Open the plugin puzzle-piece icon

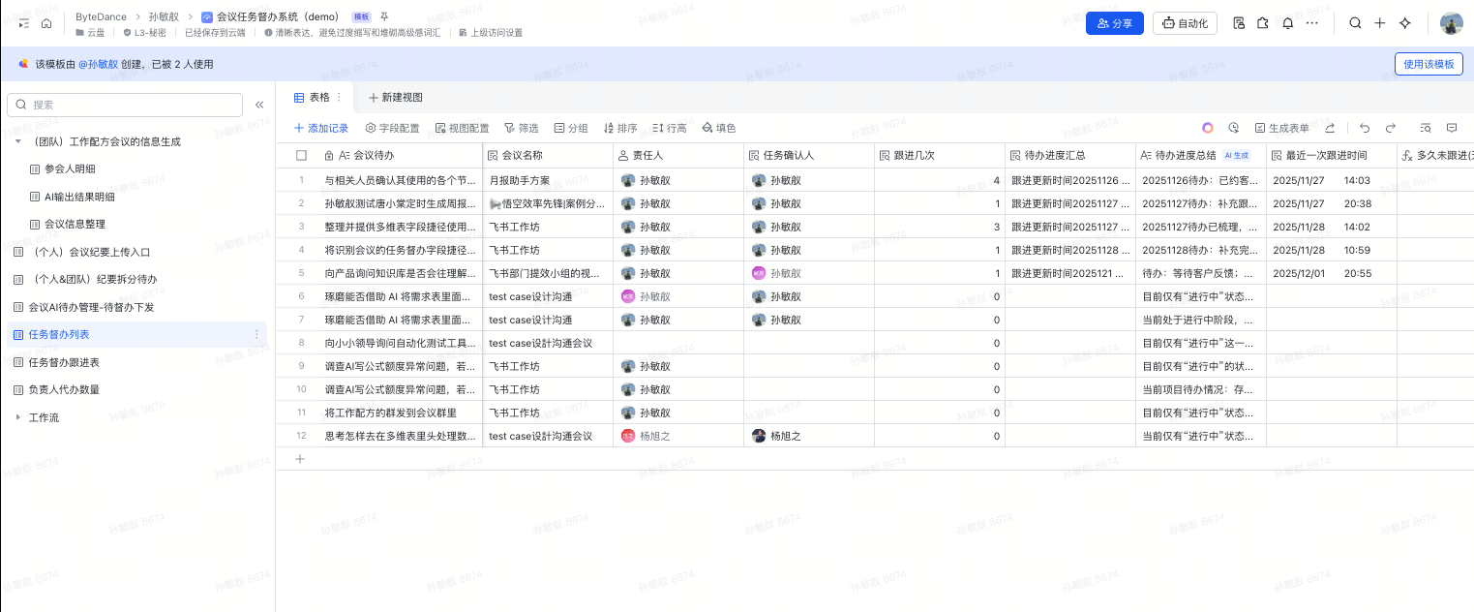[1262, 23]
